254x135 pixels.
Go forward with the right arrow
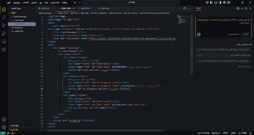pyautogui.click(x=79, y=2)
